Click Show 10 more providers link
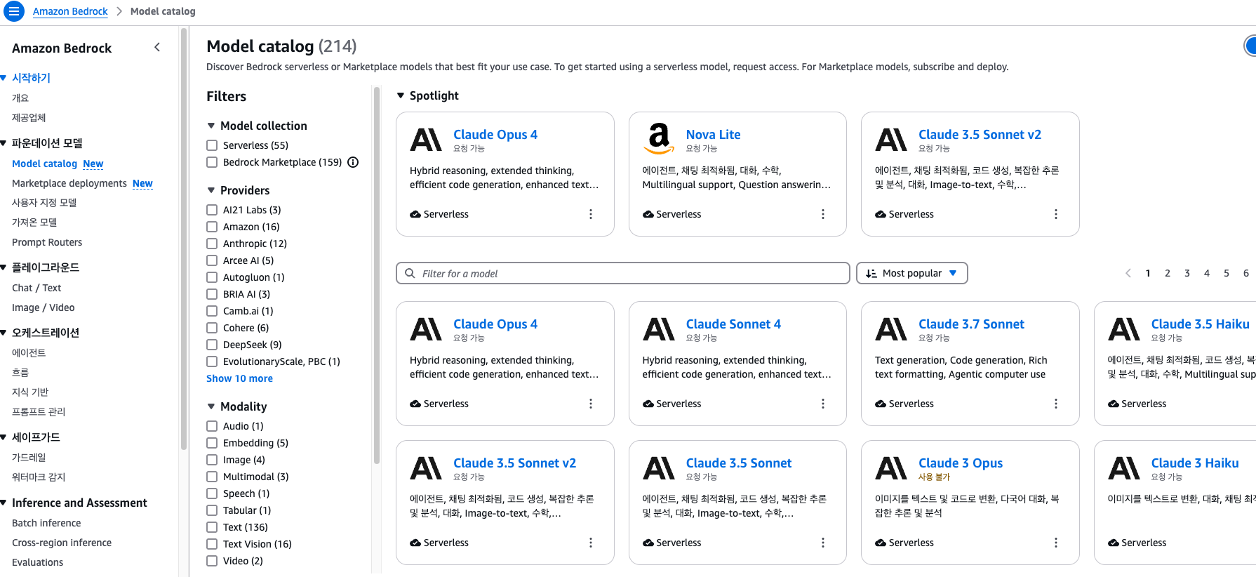This screenshot has height=577, width=1256. pyautogui.click(x=239, y=378)
